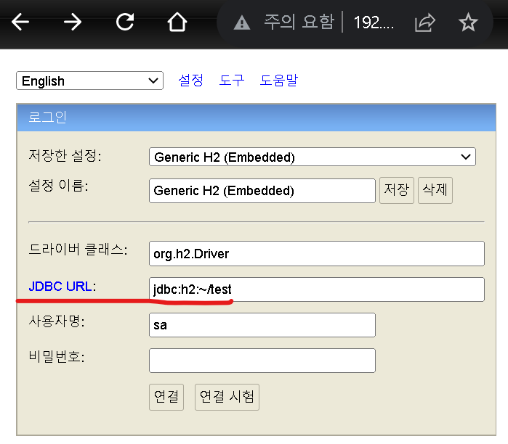Screen dimensions: 508x444
Task: Click the 비밀번호 password field
Action: (262, 361)
